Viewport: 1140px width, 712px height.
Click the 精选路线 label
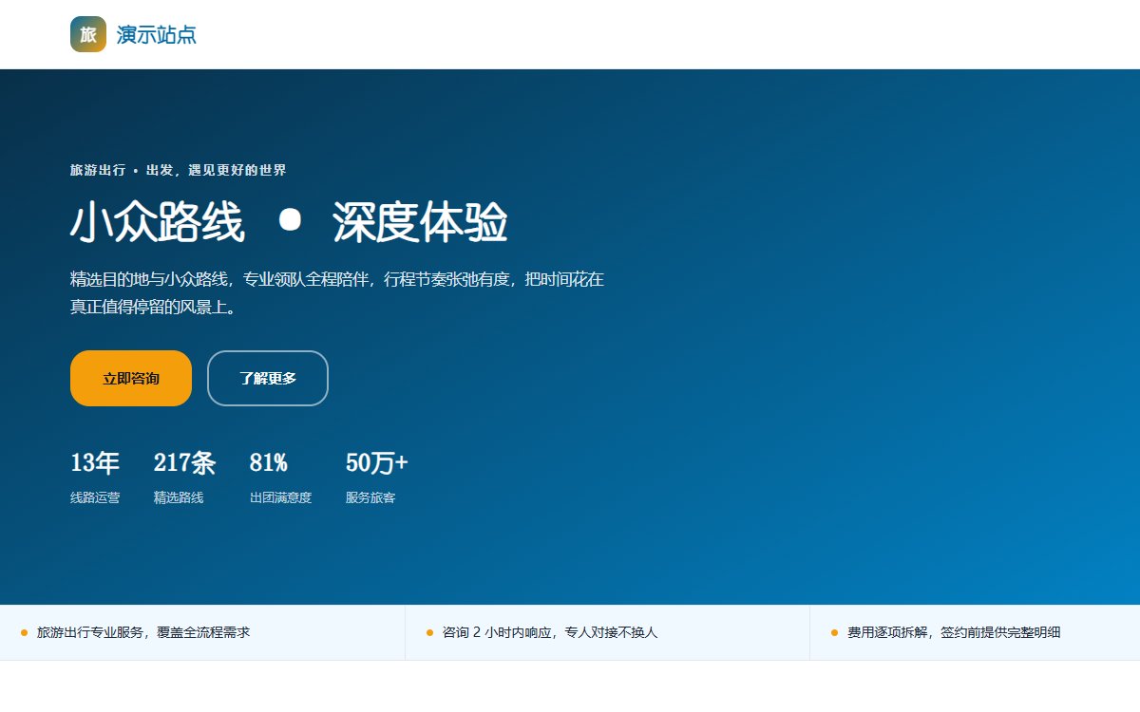(179, 497)
